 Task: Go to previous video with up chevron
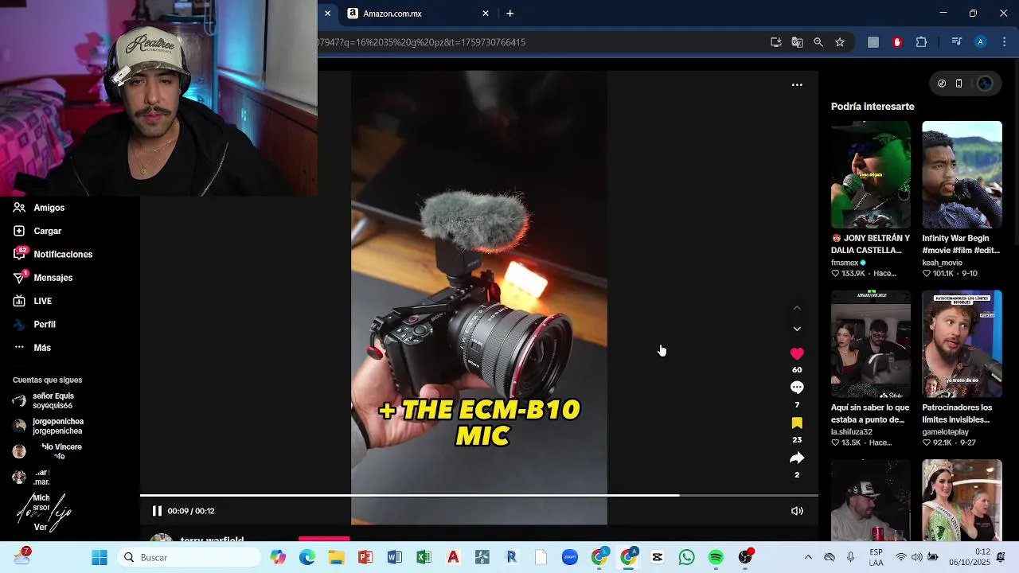tap(797, 308)
